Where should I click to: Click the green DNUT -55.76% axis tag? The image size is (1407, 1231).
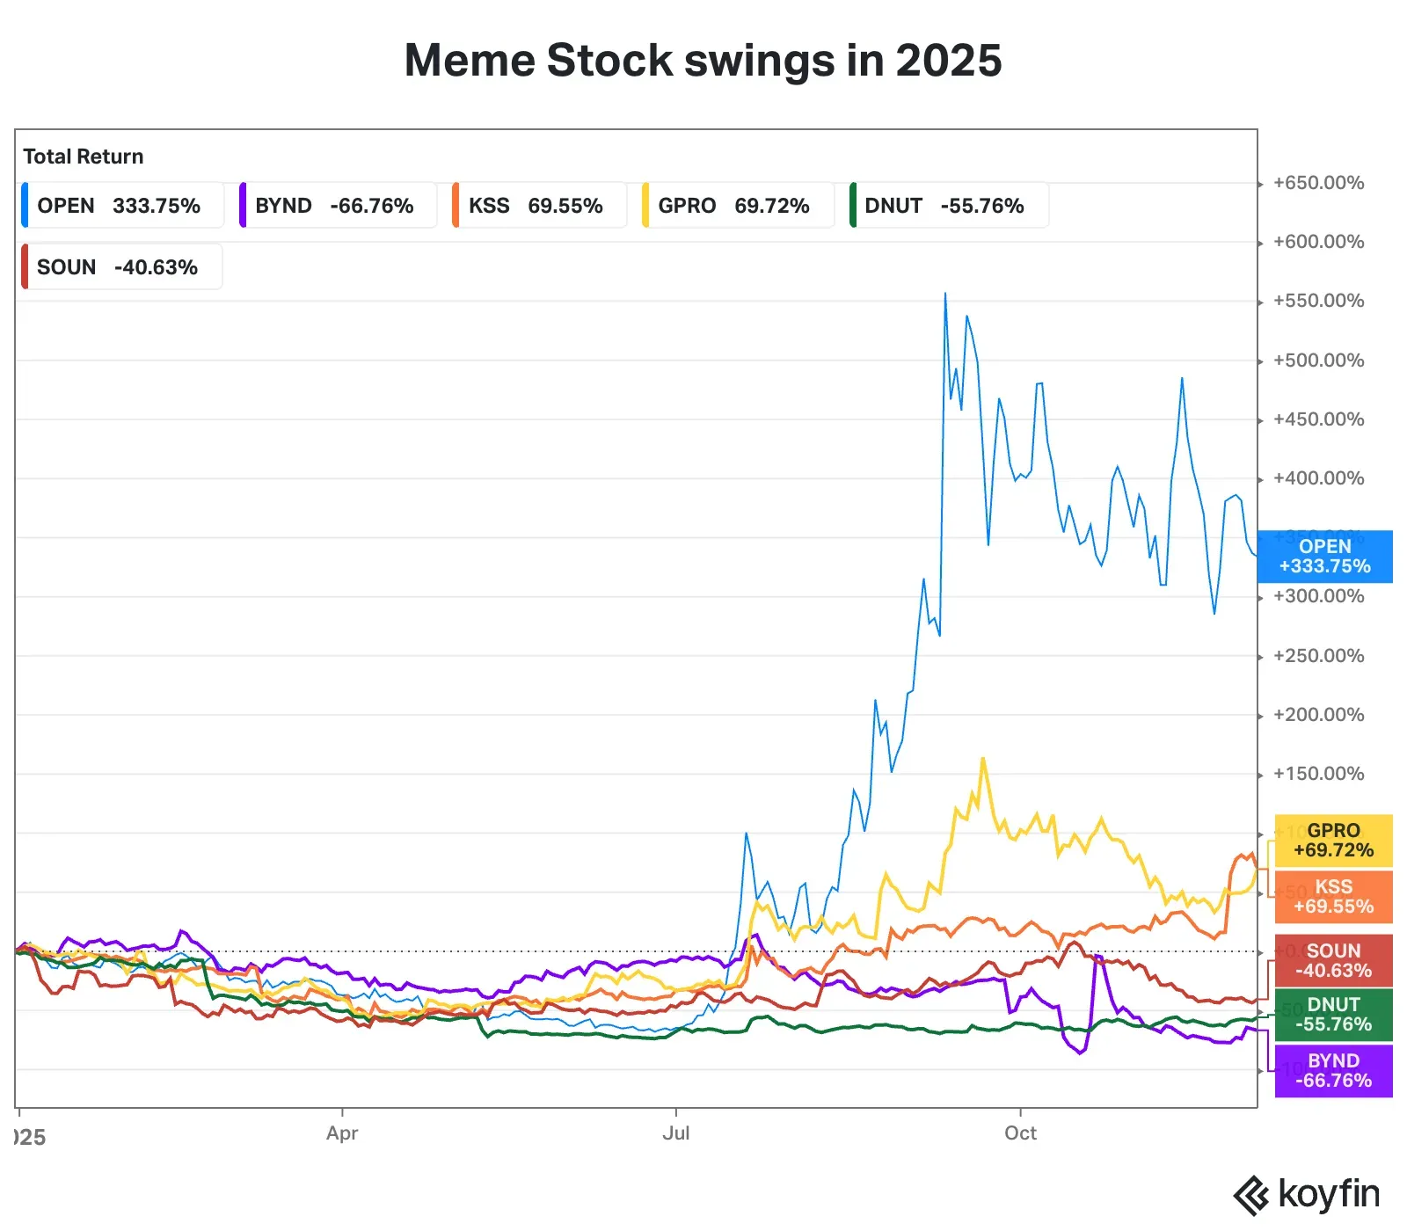pyautogui.click(x=1333, y=1015)
